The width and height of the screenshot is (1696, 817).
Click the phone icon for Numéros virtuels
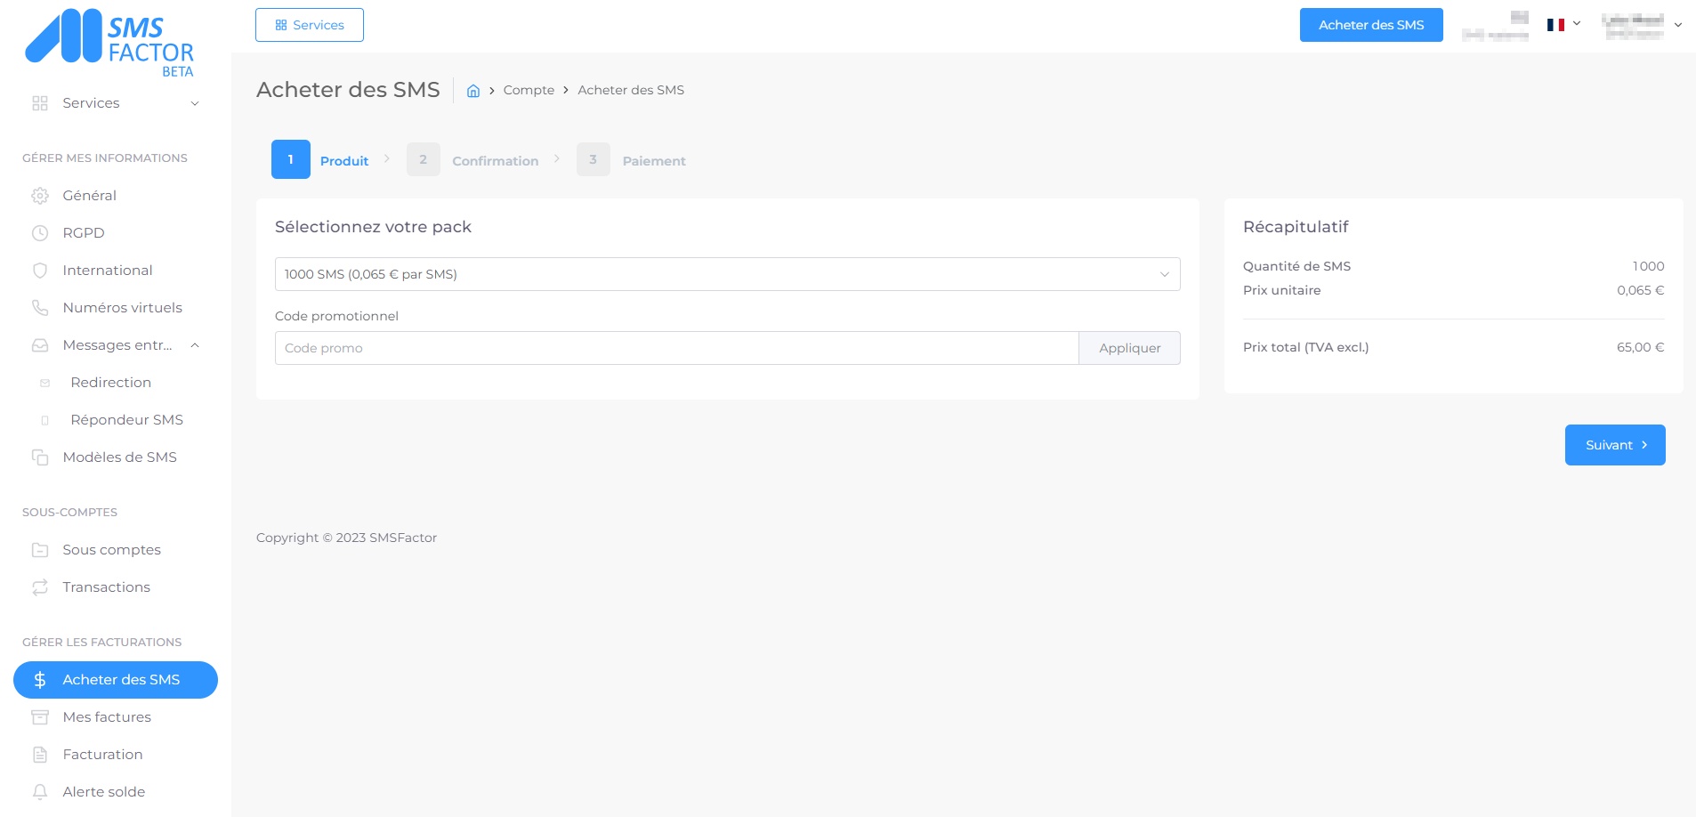tap(40, 308)
